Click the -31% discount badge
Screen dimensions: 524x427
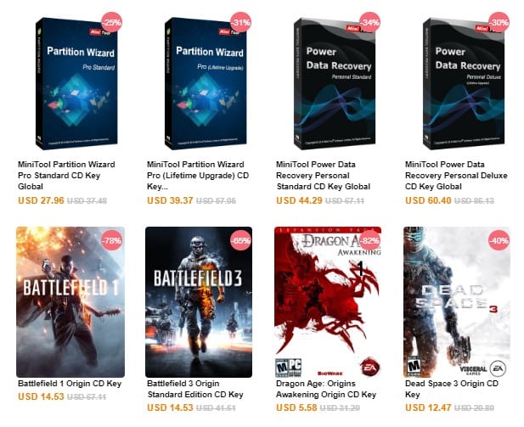point(240,22)
